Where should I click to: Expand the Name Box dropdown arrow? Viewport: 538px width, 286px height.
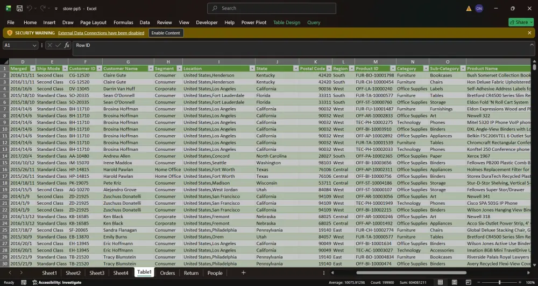coord(34,45)
